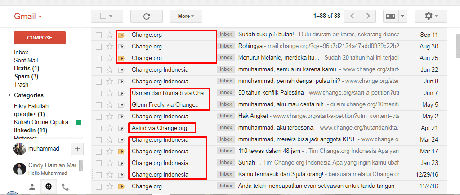Open muhammad Hangouts profile
The width and height of the screenshot is (460, 195).
pos(44,149)
